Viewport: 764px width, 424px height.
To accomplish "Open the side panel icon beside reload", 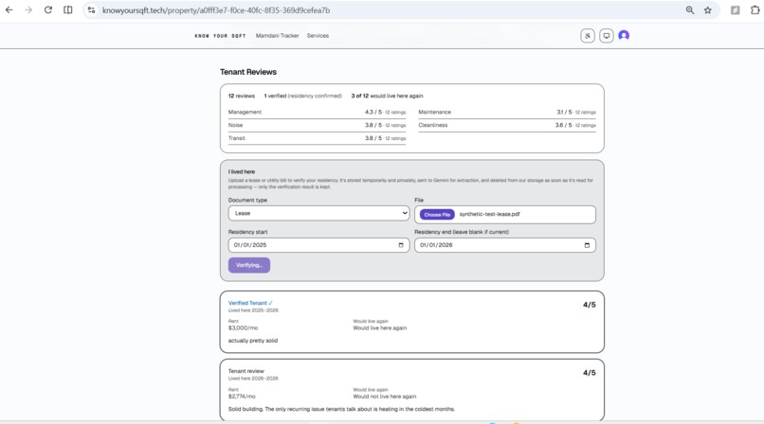I will click(67, 10).
